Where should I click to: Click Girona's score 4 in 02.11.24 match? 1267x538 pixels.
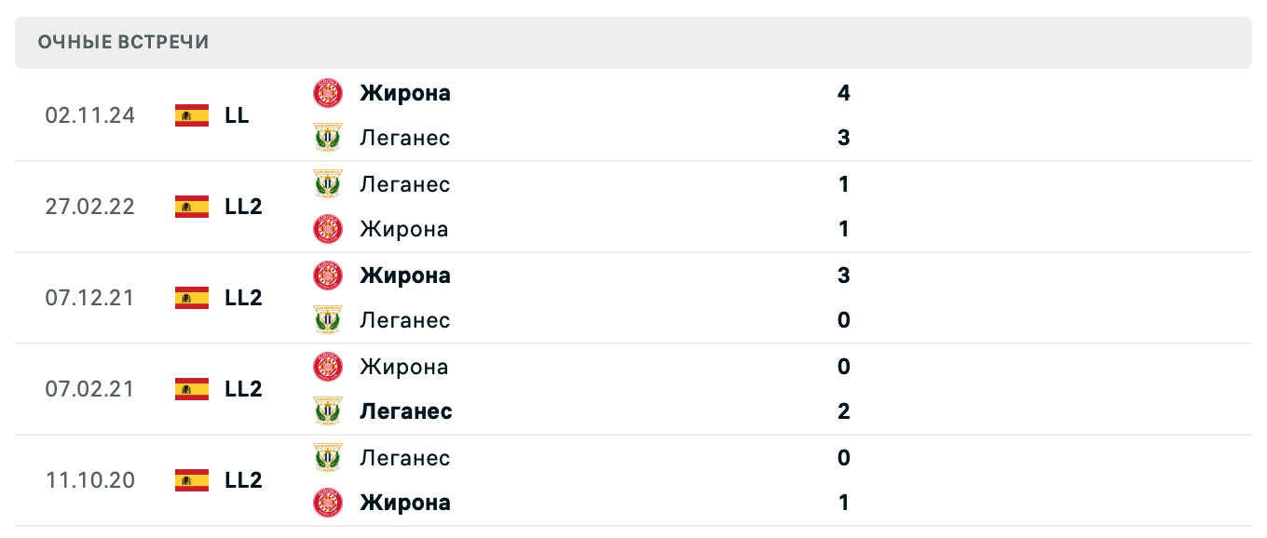pyautogui.click(x=844, y=93)
